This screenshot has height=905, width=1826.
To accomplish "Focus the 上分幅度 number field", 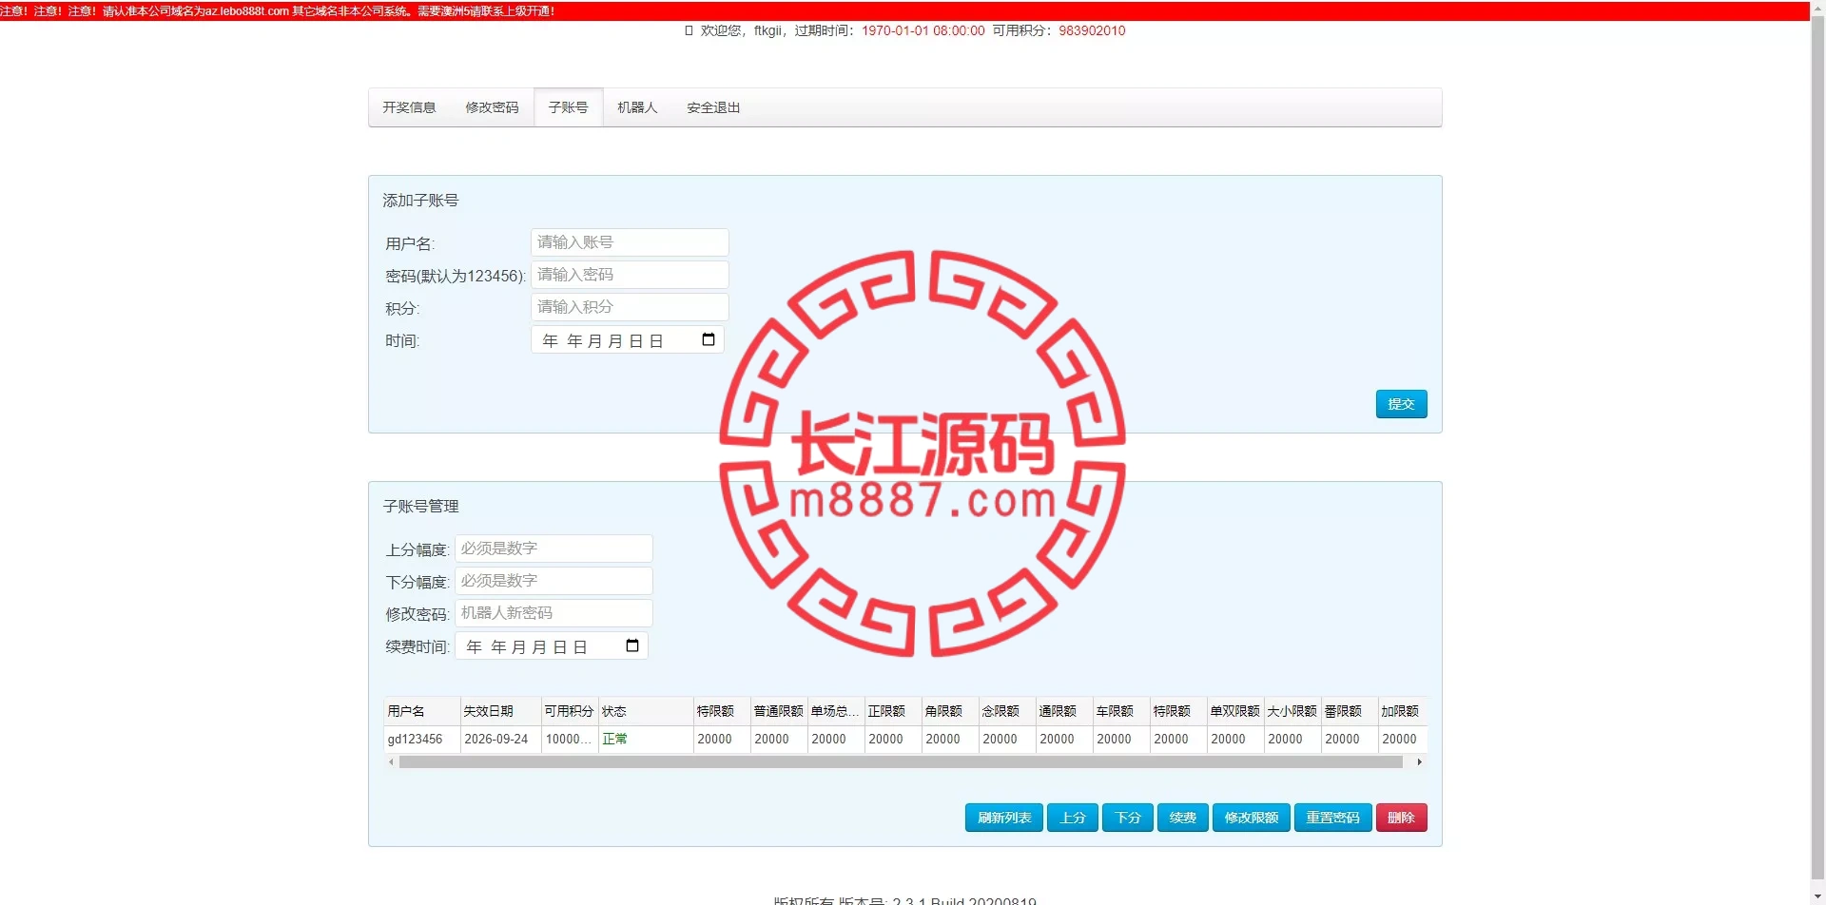I will pos(554,549).
